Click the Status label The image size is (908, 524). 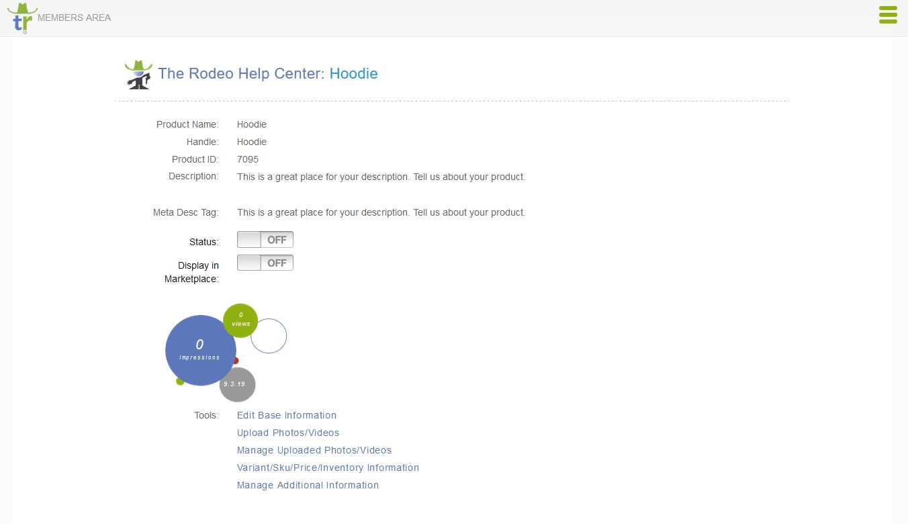[x=204, y=242]
